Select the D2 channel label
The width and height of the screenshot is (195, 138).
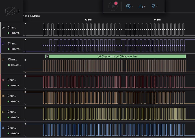click(x=3, y=80)
